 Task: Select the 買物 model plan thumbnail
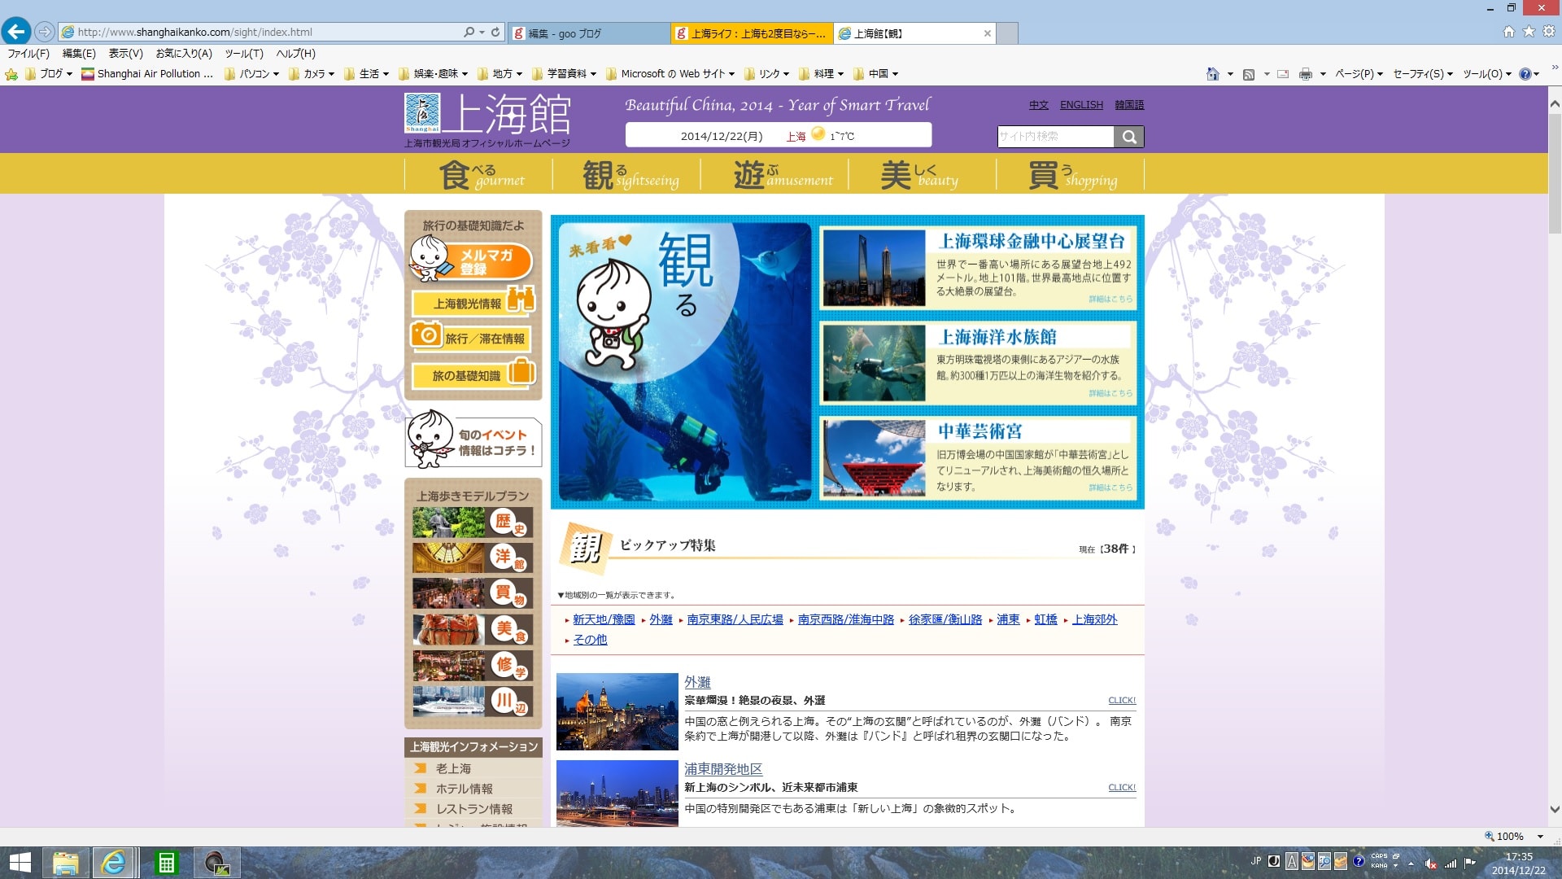tap(473, 593)
